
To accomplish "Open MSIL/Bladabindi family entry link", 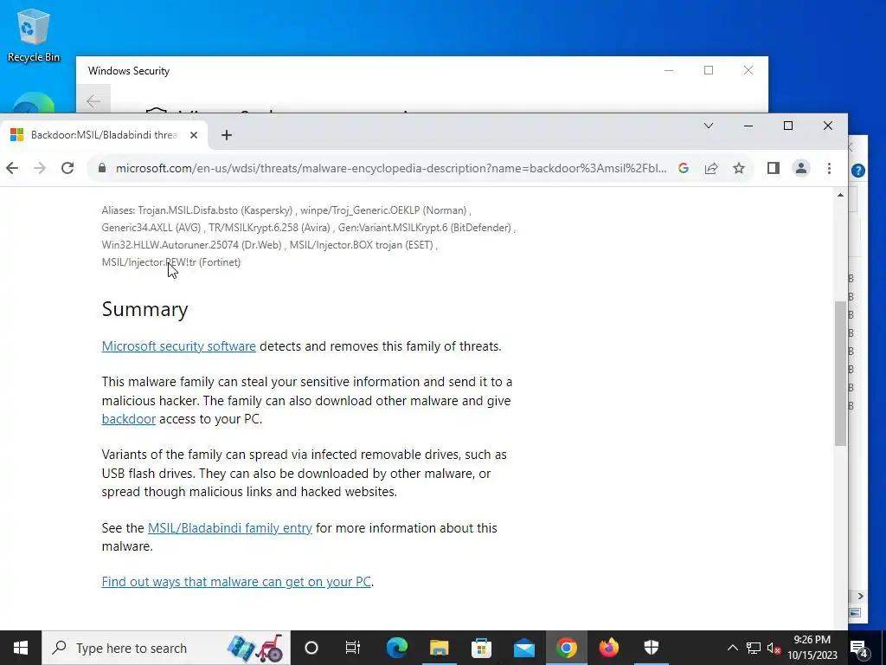I will click(229, 528).
